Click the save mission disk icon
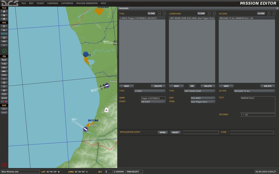 (4, 19)
